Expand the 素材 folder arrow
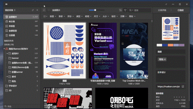The height and width of the screenshot is (109, 193). (7, 77)
